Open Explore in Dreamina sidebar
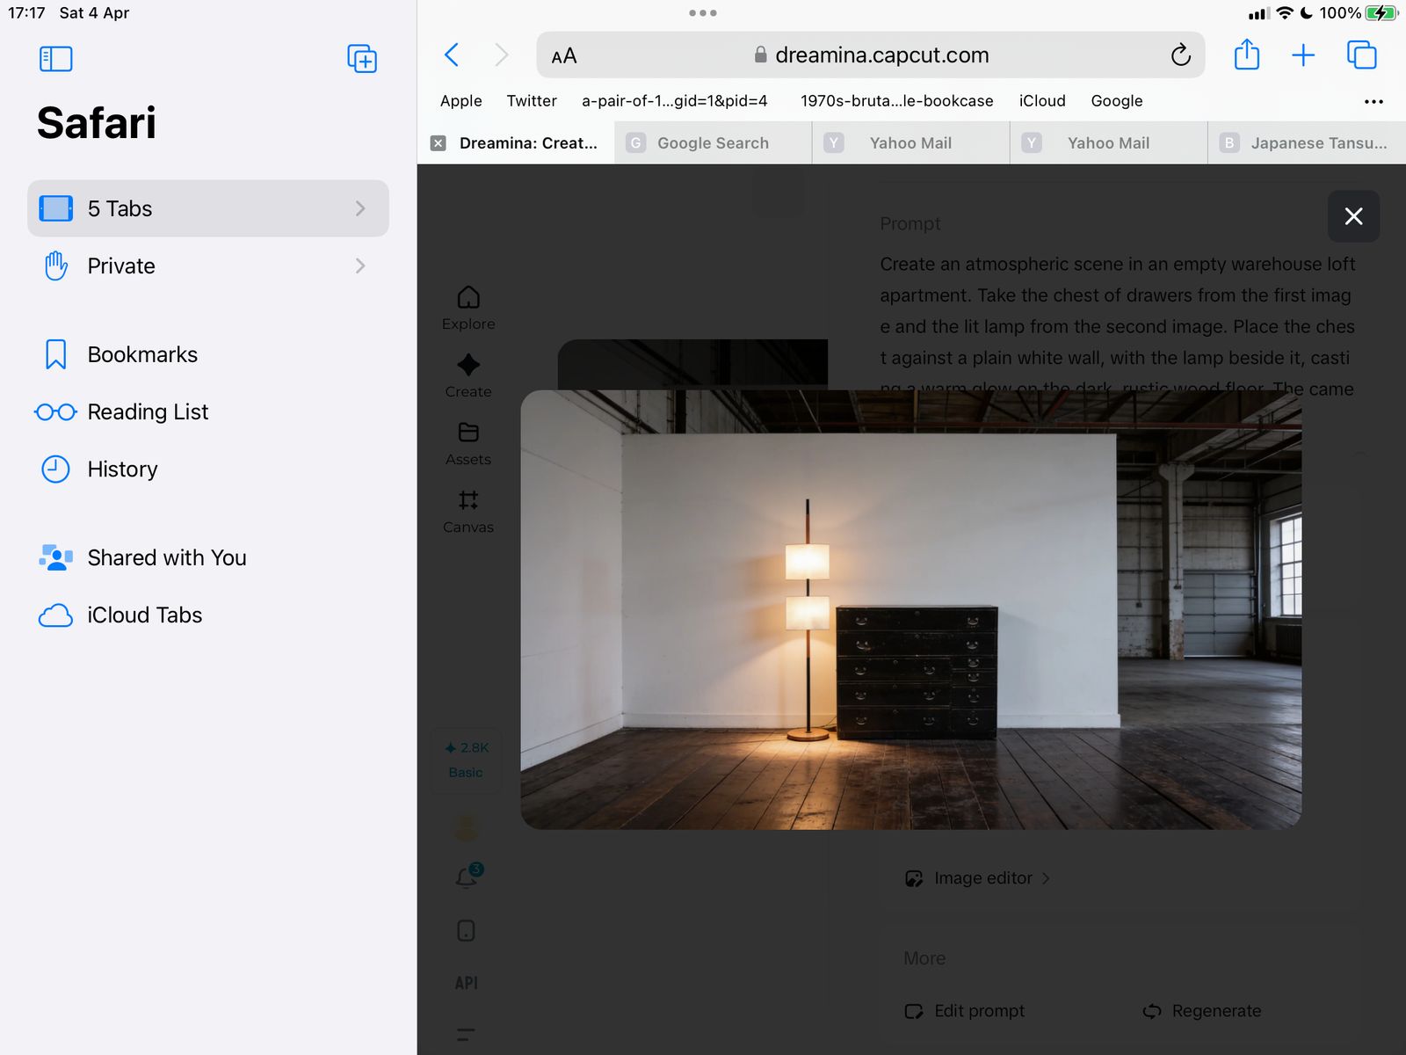The height and width of the screenshot is (1055, 1406). (x=468, y=308)
